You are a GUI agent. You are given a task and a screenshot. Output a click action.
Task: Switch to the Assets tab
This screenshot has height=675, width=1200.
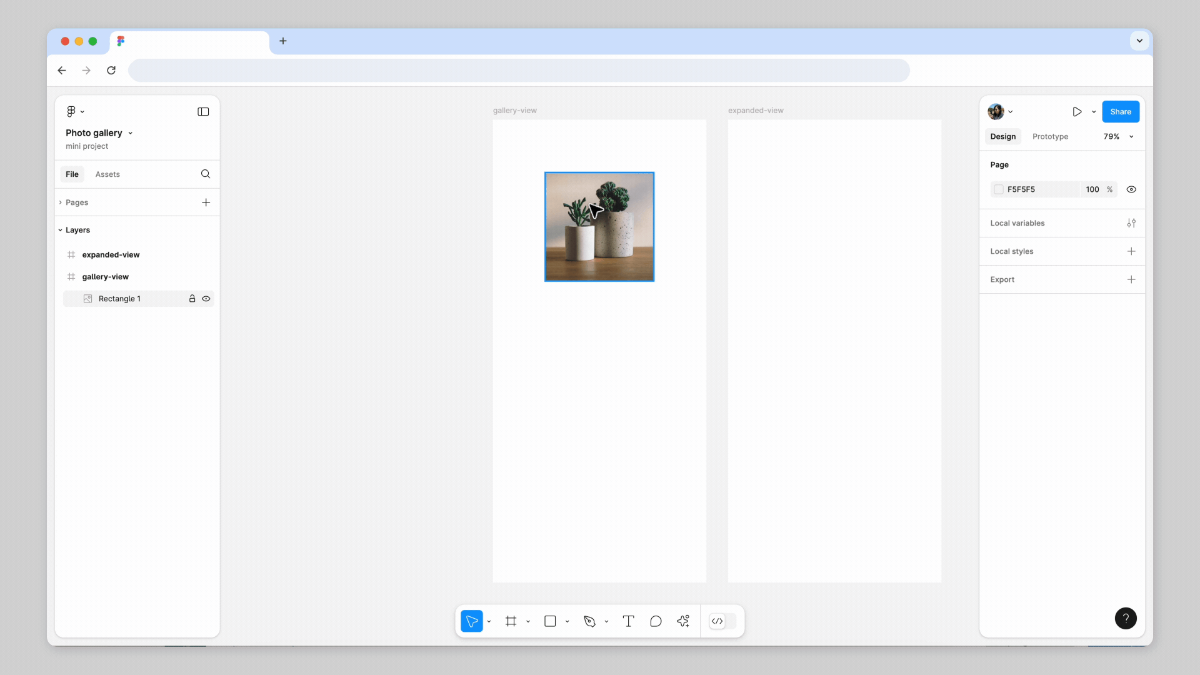107,174
